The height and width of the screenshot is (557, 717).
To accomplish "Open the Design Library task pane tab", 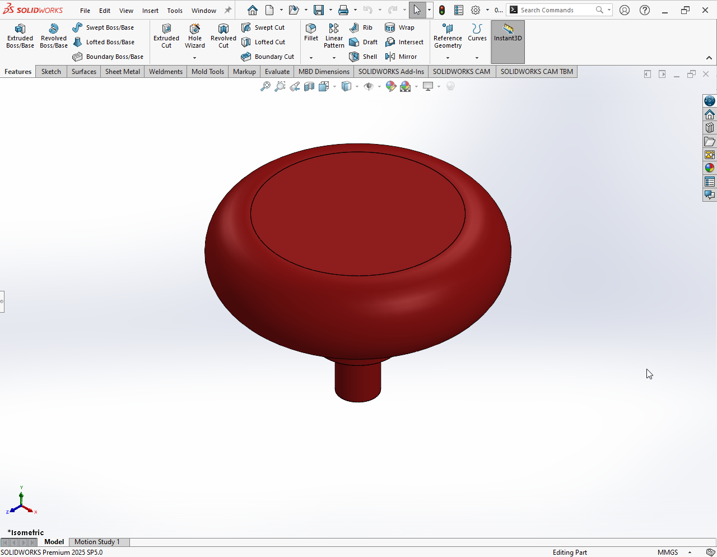I will (x=709, y=128).
